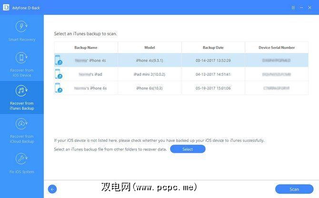
Task: Click model cell iPhone 4s(9.3.1)
Action: pos(150,60)
